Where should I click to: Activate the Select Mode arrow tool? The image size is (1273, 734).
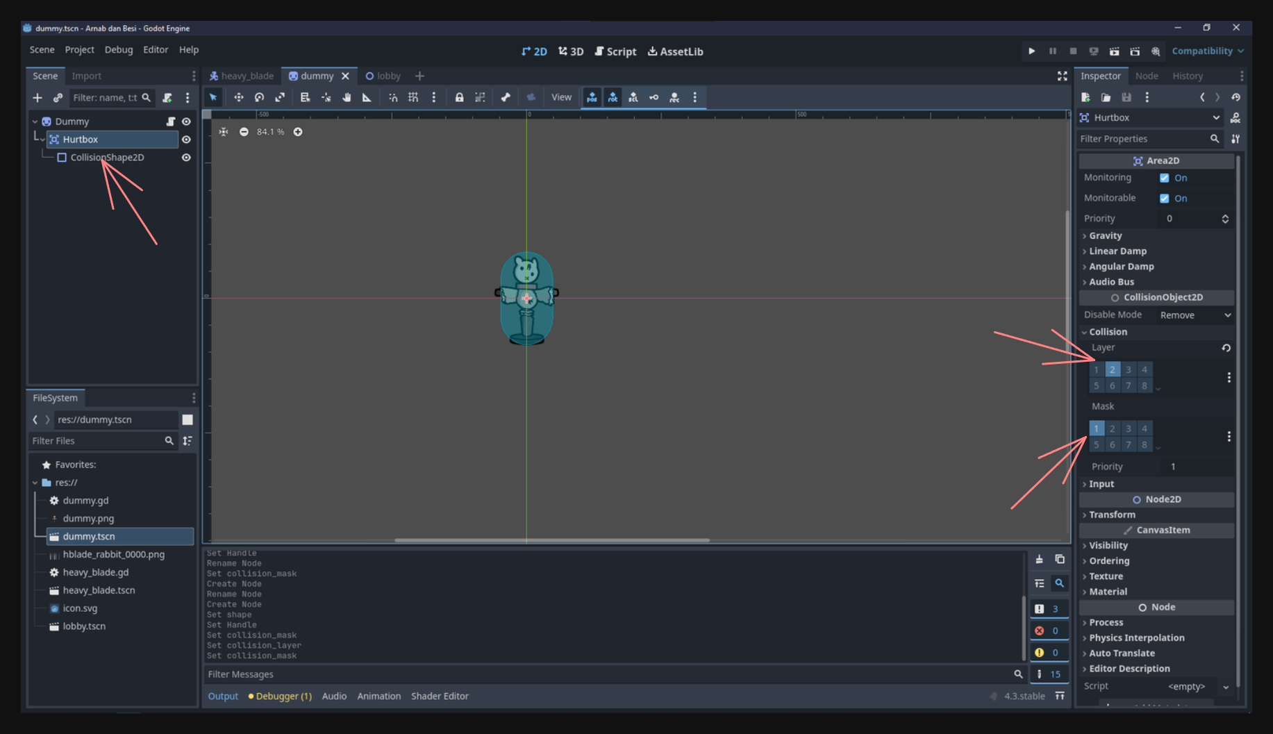pyautogui.click(x=213, y=97)
